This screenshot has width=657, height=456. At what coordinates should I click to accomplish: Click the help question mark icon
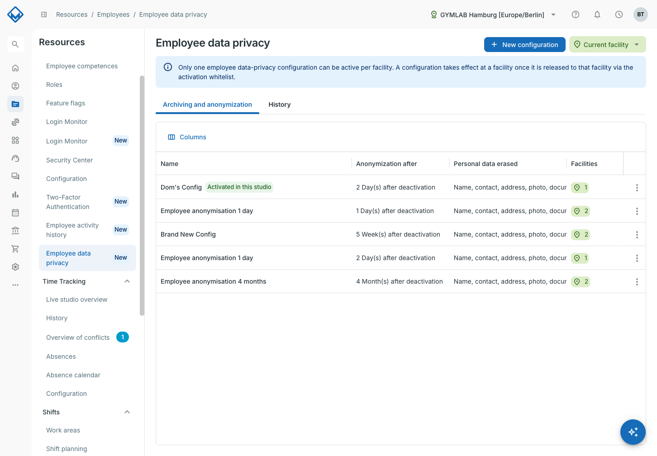point(576,14)
